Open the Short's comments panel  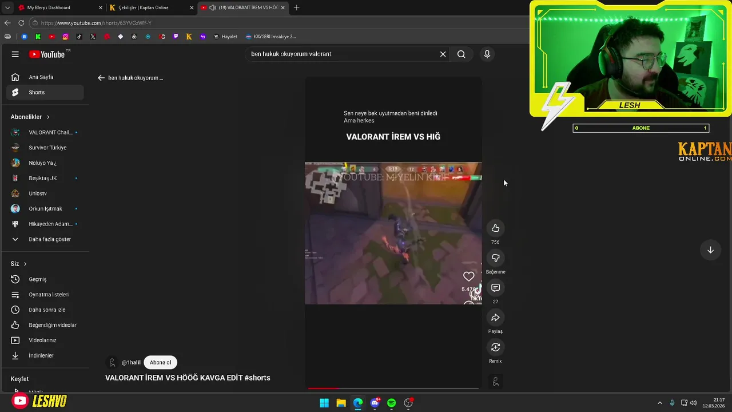tap(495, 288)
